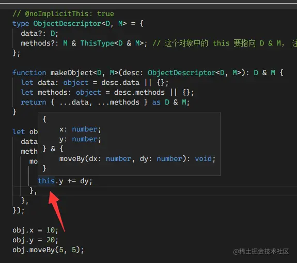This screenshot has width=297, height=263.
Task: Click 'y: number' in the tooltip
Action: click(80, 139)
